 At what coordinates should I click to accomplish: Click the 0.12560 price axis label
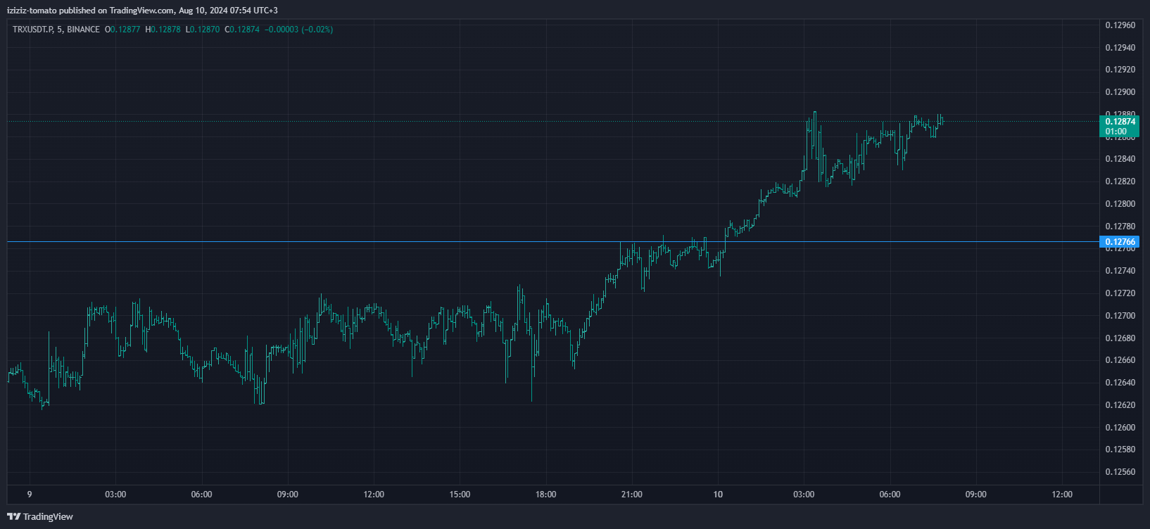tap(1120, 472)
